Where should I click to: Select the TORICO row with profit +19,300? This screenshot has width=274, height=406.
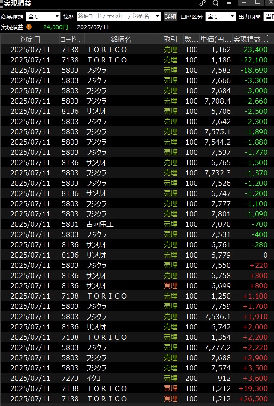(x=135, y=388)
